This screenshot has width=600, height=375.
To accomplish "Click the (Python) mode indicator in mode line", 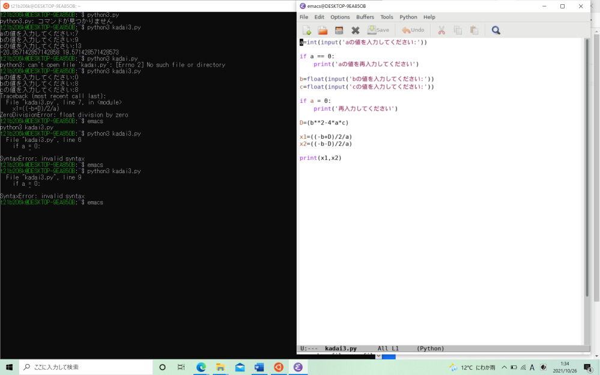I will coord(431,349).
